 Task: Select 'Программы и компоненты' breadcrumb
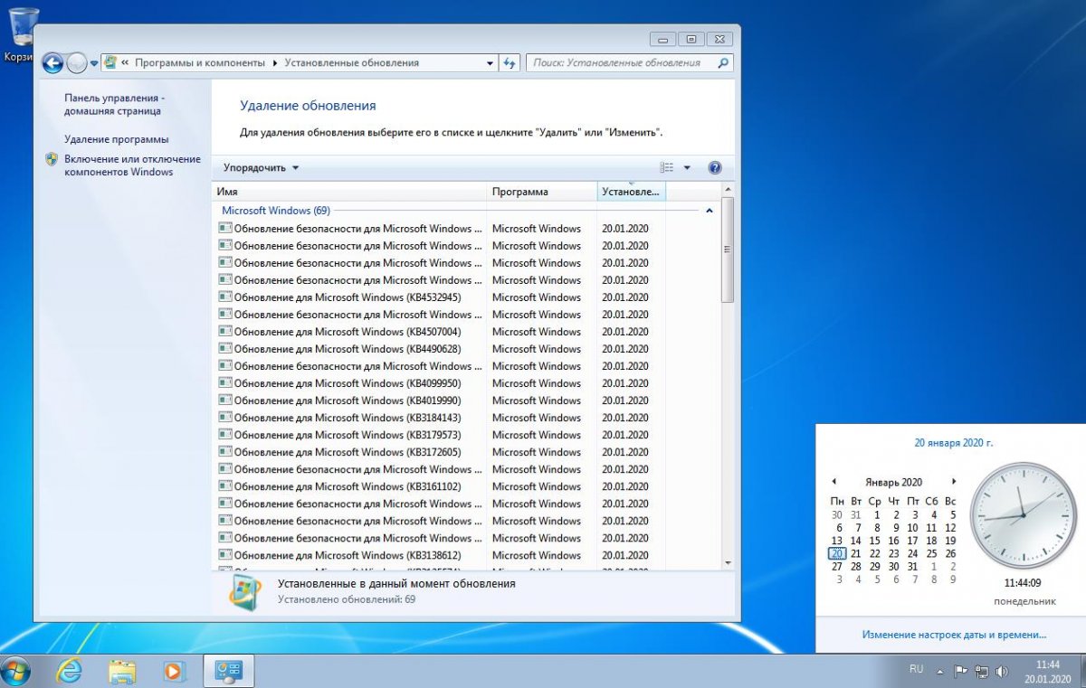[200, 63]
